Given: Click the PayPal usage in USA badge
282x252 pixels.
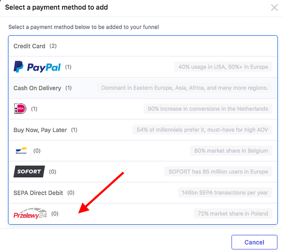Looking at the screenshot, I should click(x=223, y=67).
